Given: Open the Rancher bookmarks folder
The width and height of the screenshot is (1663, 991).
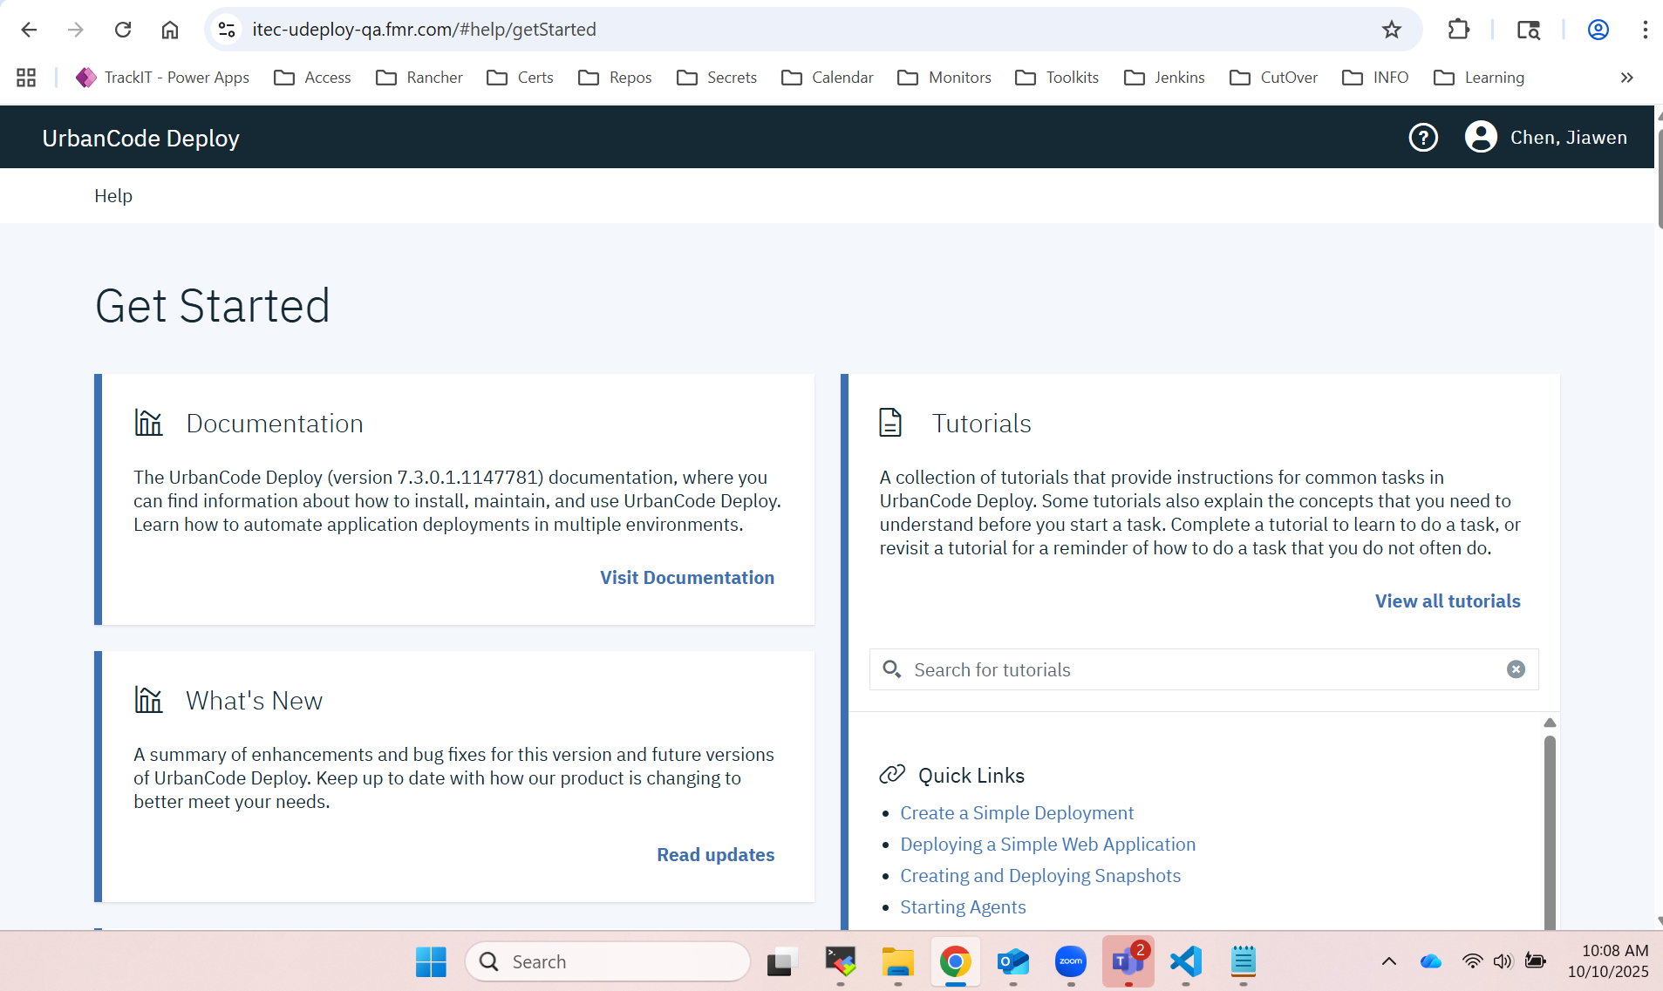Looking at the screenshot, I should (419, 78).
